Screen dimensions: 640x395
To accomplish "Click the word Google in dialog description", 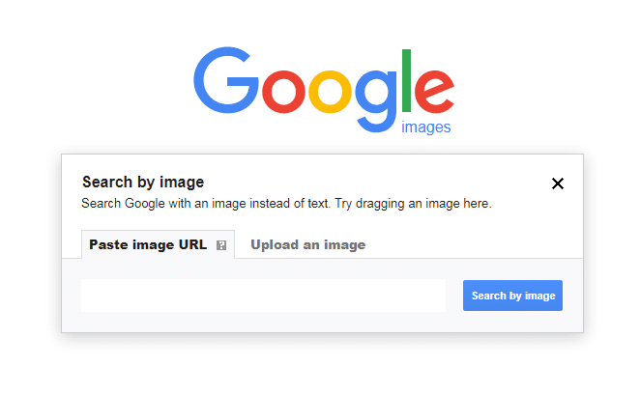I will [x=144, y=203].
